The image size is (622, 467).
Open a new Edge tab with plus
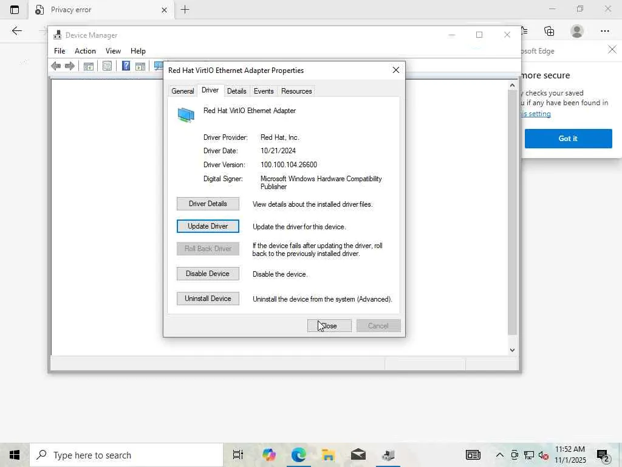click(185, 10)
